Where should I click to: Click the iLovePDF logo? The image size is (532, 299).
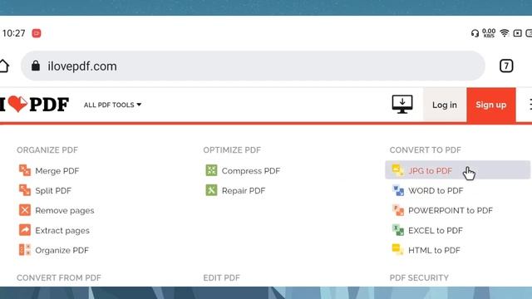(34, 104)
